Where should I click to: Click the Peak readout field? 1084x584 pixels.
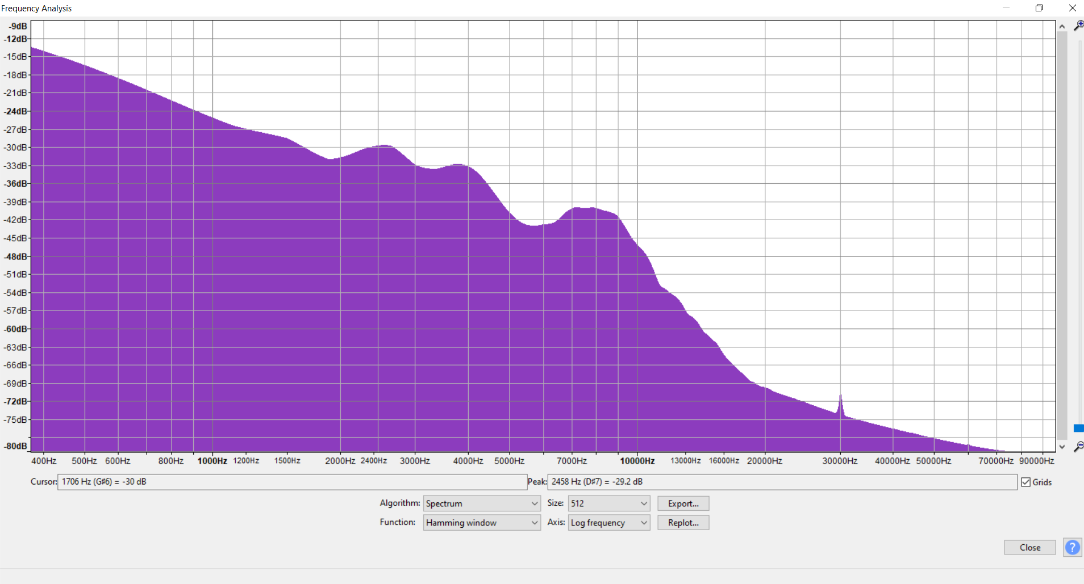point(782,482)
